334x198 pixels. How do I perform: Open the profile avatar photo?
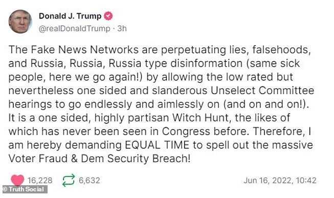click(20, 21)
